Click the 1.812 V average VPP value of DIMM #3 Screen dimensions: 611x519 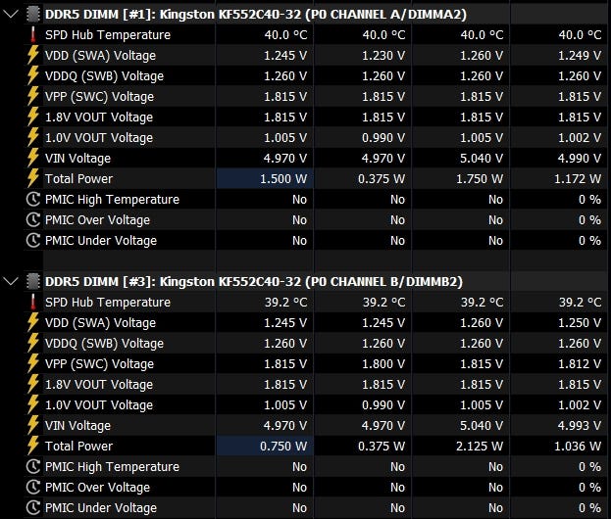(580, 363)
